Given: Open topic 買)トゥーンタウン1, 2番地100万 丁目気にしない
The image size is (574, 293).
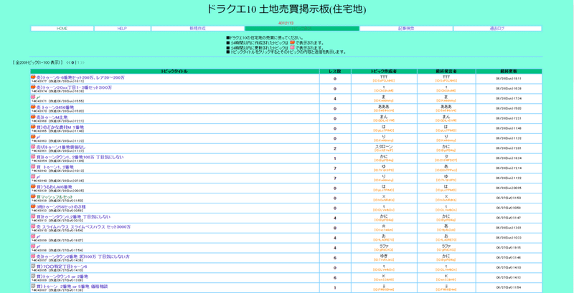Looking at the screenshot, I should click(80, 157).
